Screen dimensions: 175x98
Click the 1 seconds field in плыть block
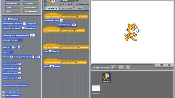click(11, 57)
